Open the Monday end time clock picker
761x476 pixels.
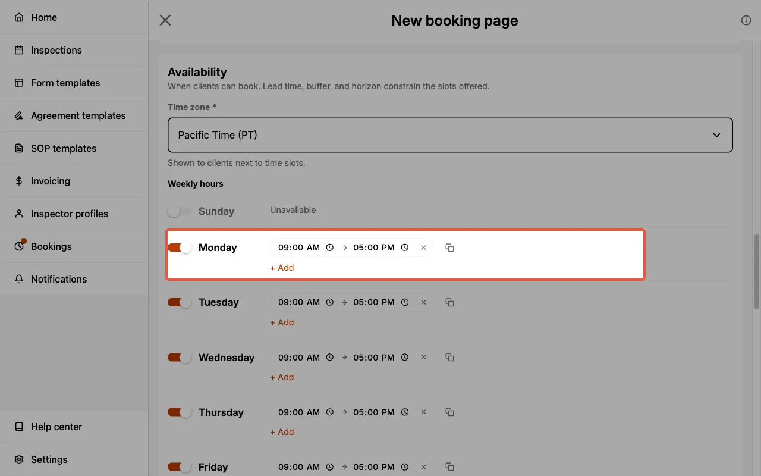pos(405,248)
